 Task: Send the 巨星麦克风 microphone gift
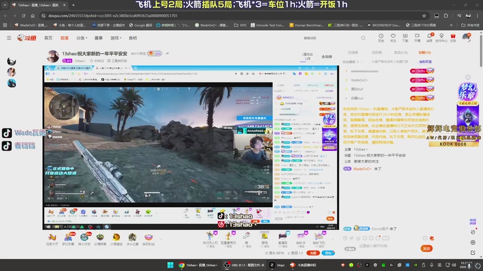point(228,239)
